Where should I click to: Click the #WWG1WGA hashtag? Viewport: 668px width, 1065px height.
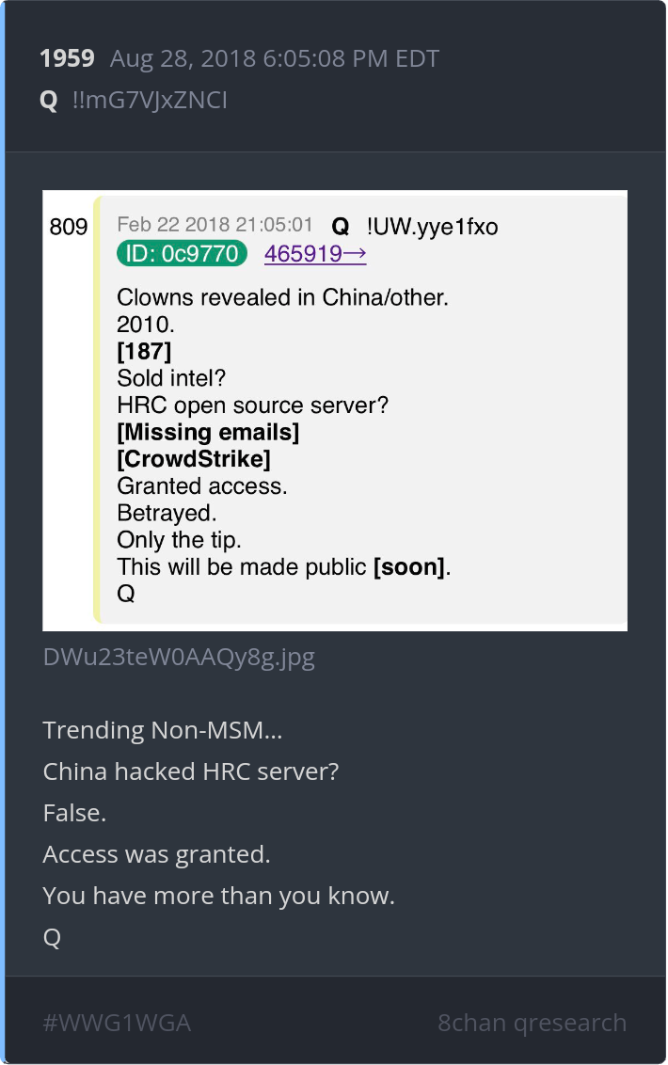117,1023
